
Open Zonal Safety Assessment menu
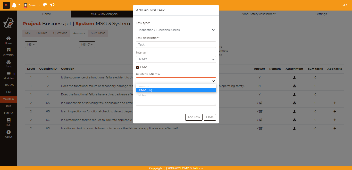(258, 14)
